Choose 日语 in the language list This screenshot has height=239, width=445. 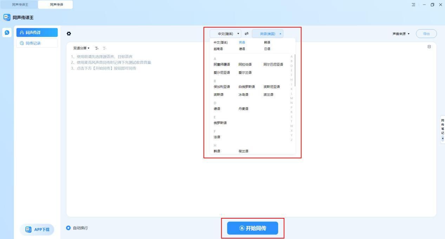point(267,49)
